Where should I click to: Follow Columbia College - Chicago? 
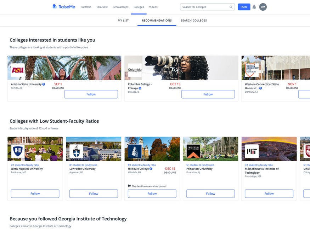pyautogui.click(x=208, y=94)
